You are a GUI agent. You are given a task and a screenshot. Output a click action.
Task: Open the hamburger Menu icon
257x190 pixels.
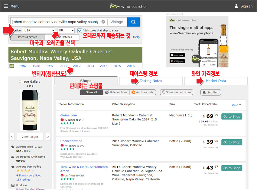(6, 6)
